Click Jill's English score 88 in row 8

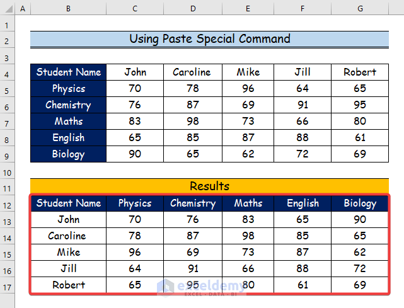click(303, 137)
